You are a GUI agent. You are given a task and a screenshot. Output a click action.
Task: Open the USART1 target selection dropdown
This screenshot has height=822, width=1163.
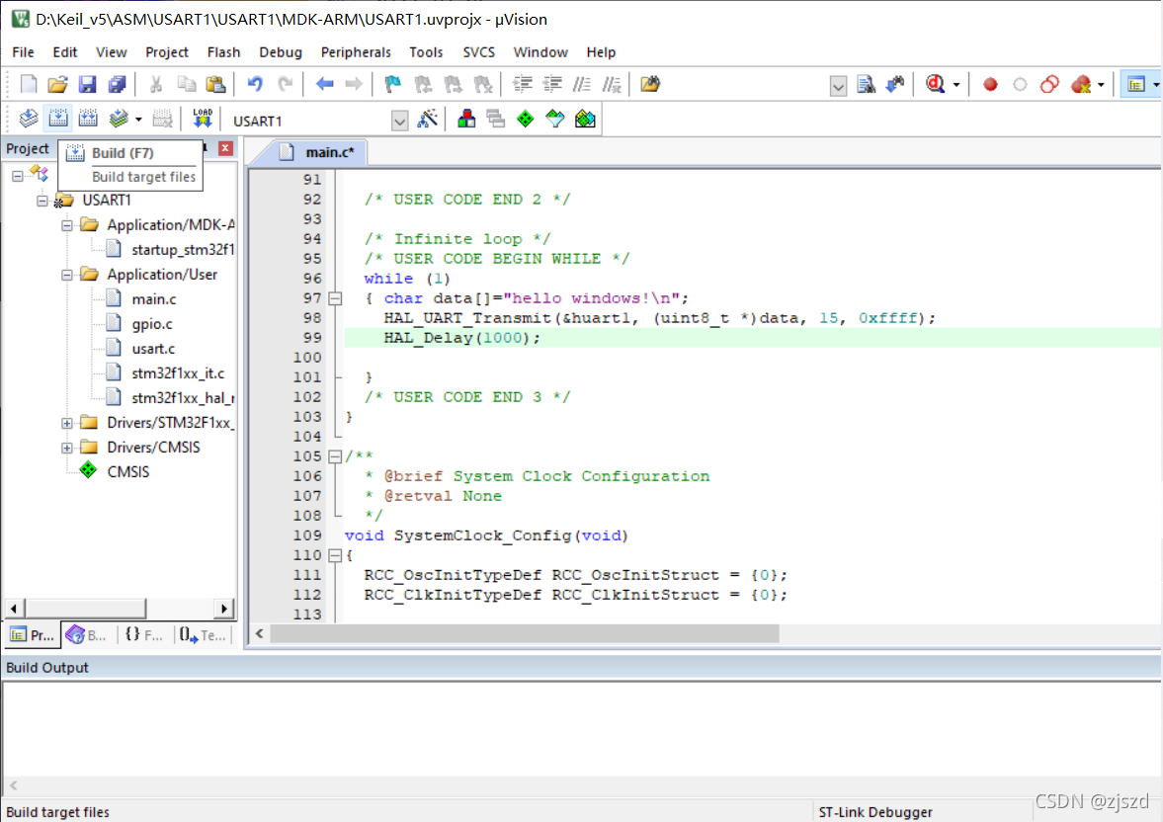coord(400,121)
